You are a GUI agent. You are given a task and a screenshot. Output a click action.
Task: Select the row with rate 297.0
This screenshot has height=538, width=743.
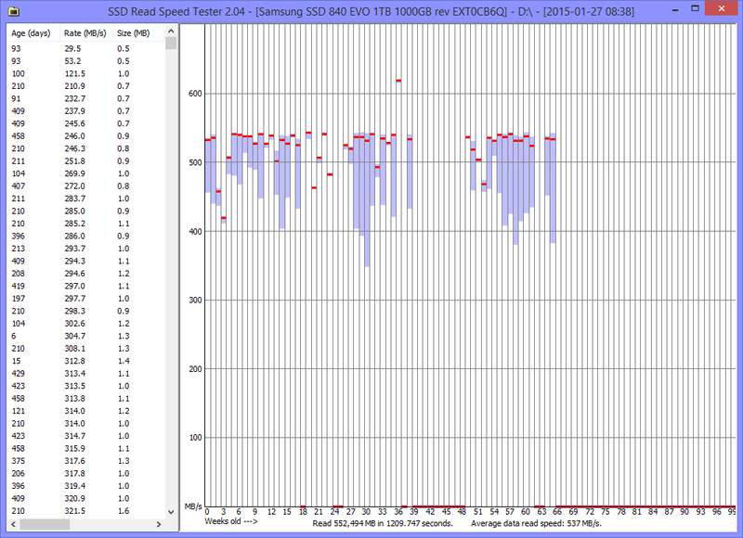(86, 286)
